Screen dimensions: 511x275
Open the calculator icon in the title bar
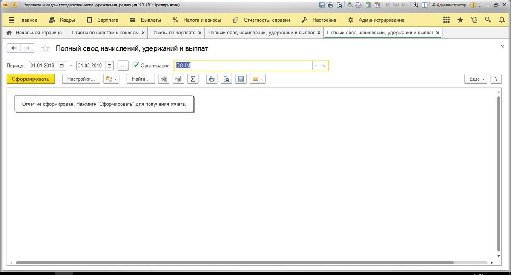368,5
